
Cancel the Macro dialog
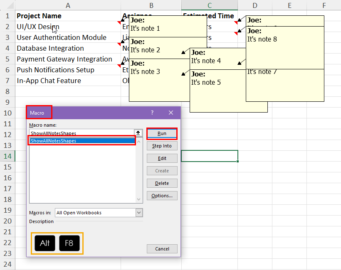coord(162,249)
